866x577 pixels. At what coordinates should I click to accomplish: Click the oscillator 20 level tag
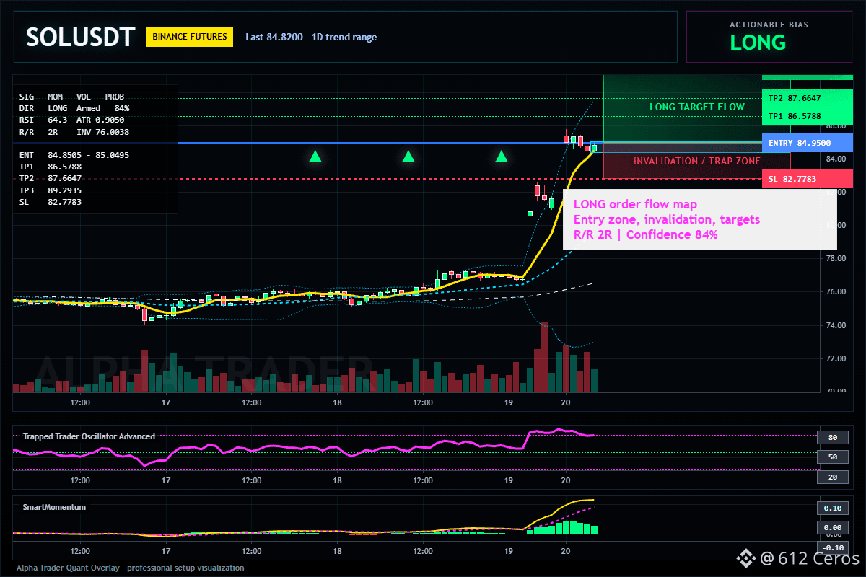tap(832, 477)
